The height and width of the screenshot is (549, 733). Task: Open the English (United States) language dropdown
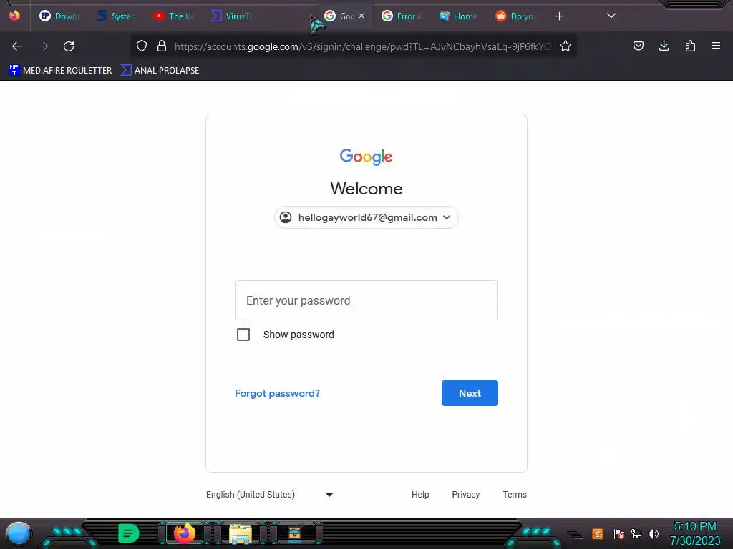[x=270, y=495]
